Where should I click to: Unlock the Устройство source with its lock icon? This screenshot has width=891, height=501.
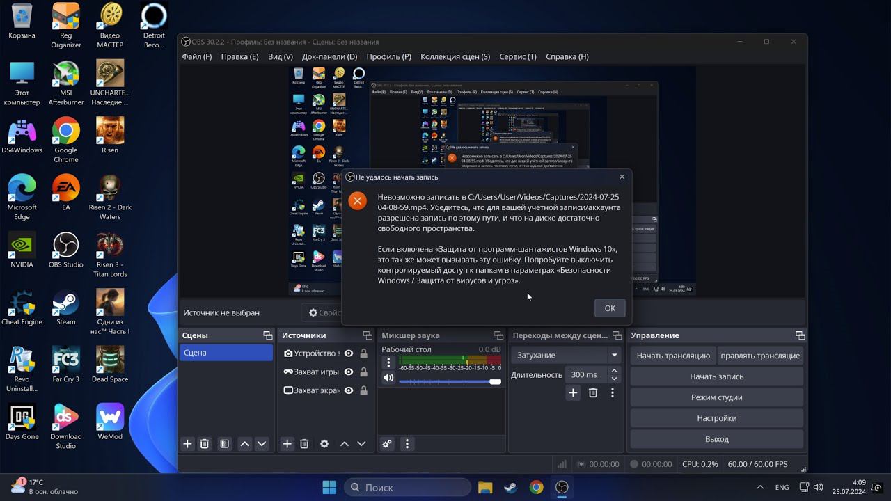click(x=363, y=353)
